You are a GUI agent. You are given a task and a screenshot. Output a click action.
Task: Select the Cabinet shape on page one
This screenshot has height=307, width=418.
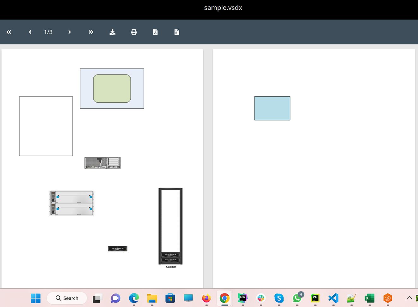(x=170, y=226)
